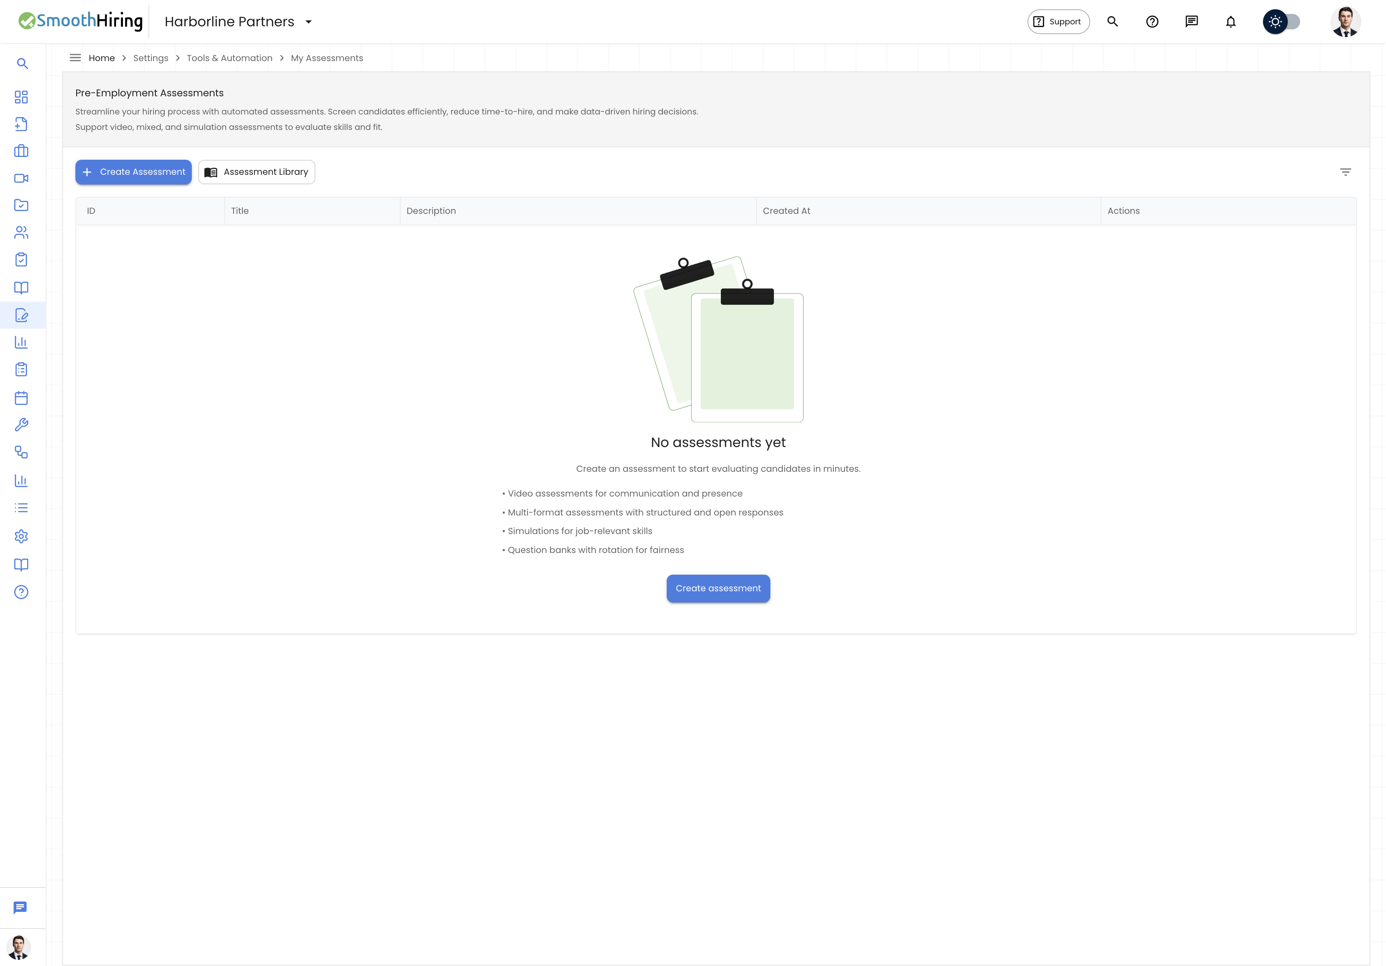The height and width of the screenshot is (966, 1386).
Task: Open the clipboard-check icon in sidebar
Action: click(21, 259)
